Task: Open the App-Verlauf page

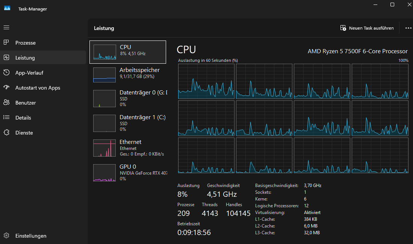Action: 43,72
